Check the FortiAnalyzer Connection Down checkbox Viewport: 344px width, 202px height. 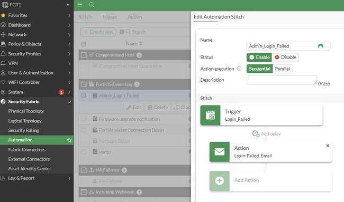(x=84, y=130)
